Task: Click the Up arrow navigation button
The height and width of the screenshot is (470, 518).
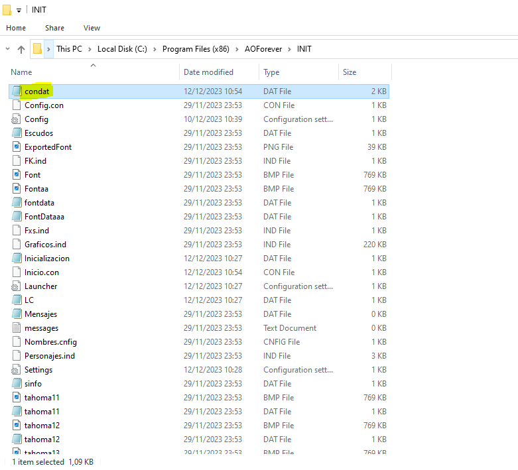Action: [x=21, y=49]
